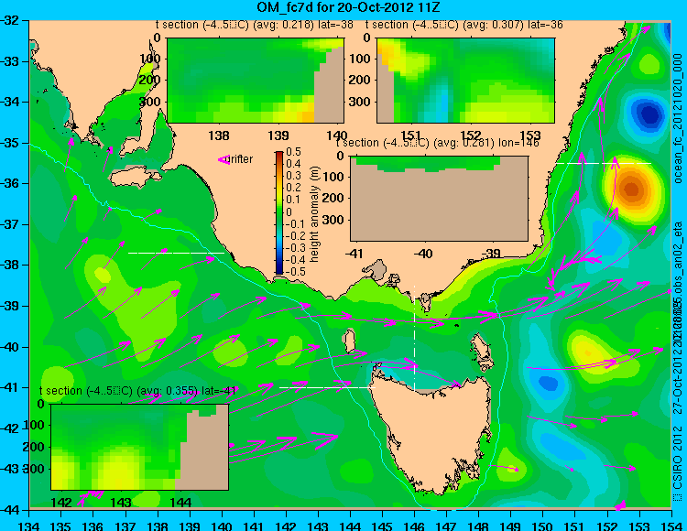Viewport: 687px width, 531px height.
Task: Click the 143 tick of lat=-41 inset
Action: pos(121,502)
